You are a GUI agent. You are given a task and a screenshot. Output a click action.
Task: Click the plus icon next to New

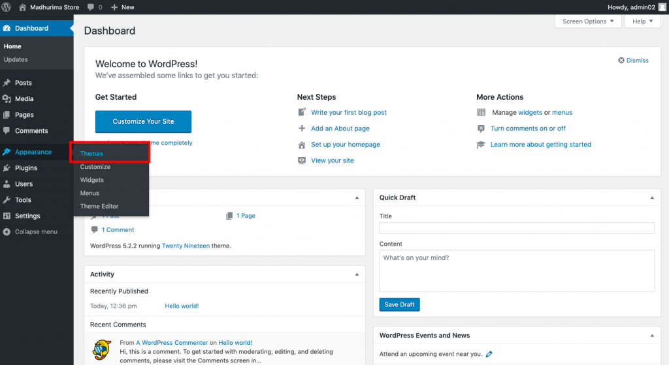pos(114,7)
